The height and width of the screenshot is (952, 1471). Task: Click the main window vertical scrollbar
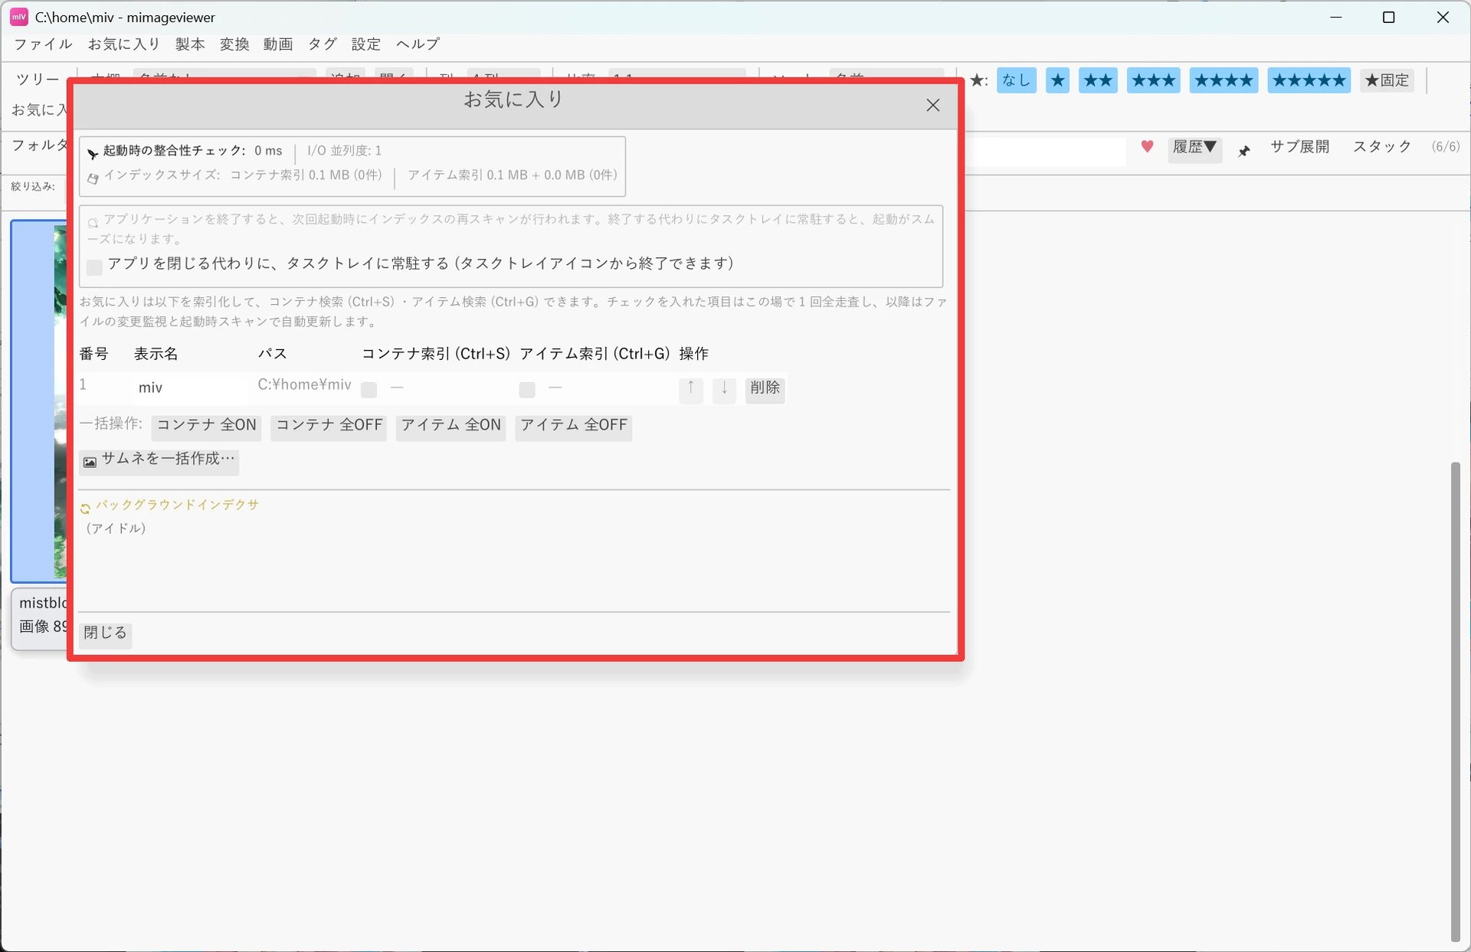tap(1455, 701)
